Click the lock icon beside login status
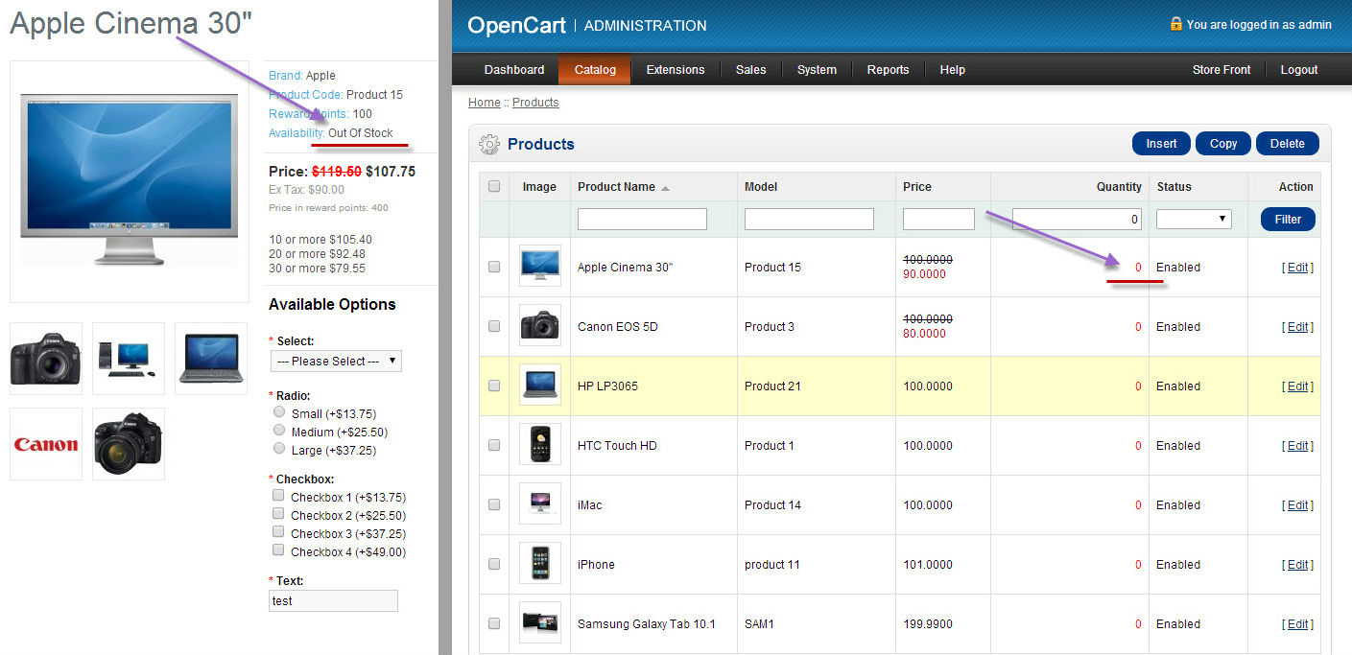 coord(1175,24)
